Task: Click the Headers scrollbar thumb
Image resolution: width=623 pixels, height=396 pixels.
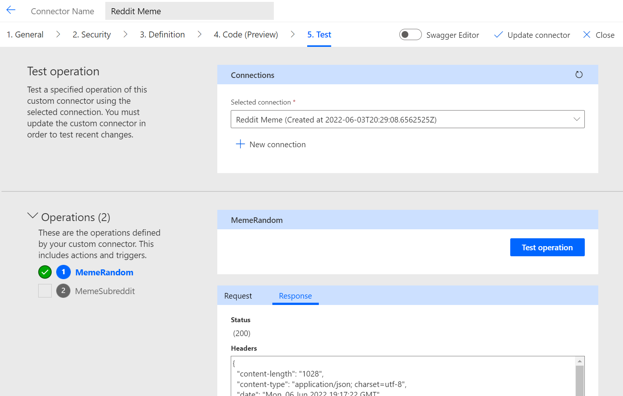Action: 580,381
